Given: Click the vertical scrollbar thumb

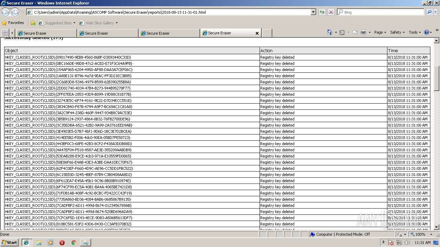Looking at the screenshot, I should pyautogui.click(x=437, y=78).
